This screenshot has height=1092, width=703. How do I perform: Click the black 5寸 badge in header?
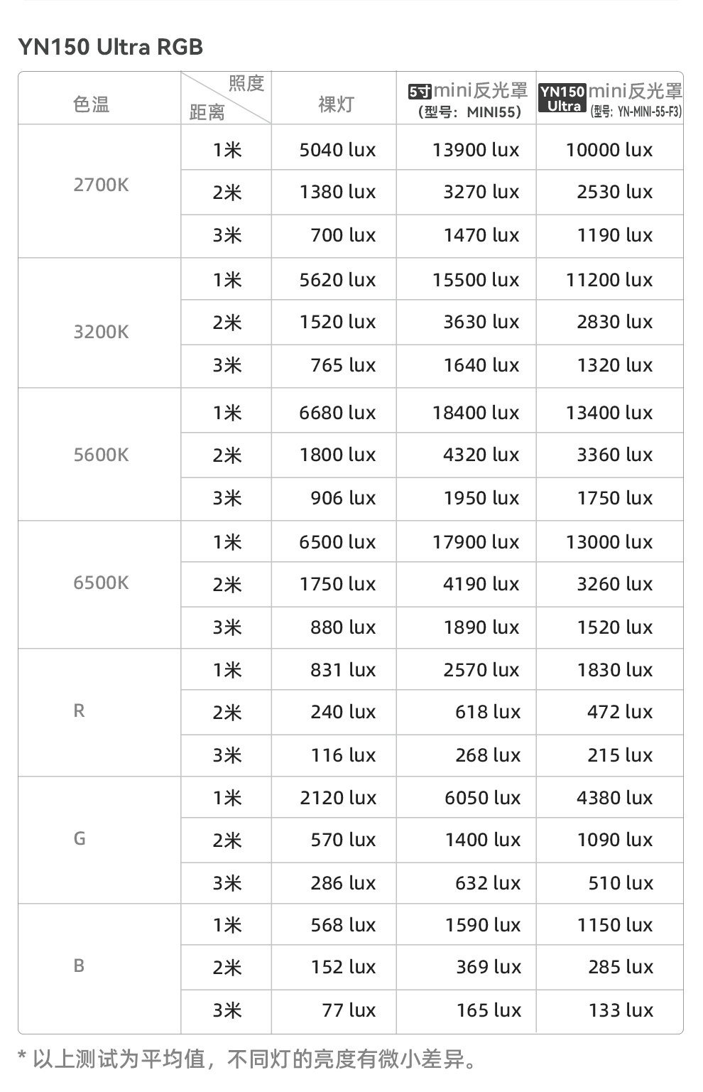coord(420,92)
